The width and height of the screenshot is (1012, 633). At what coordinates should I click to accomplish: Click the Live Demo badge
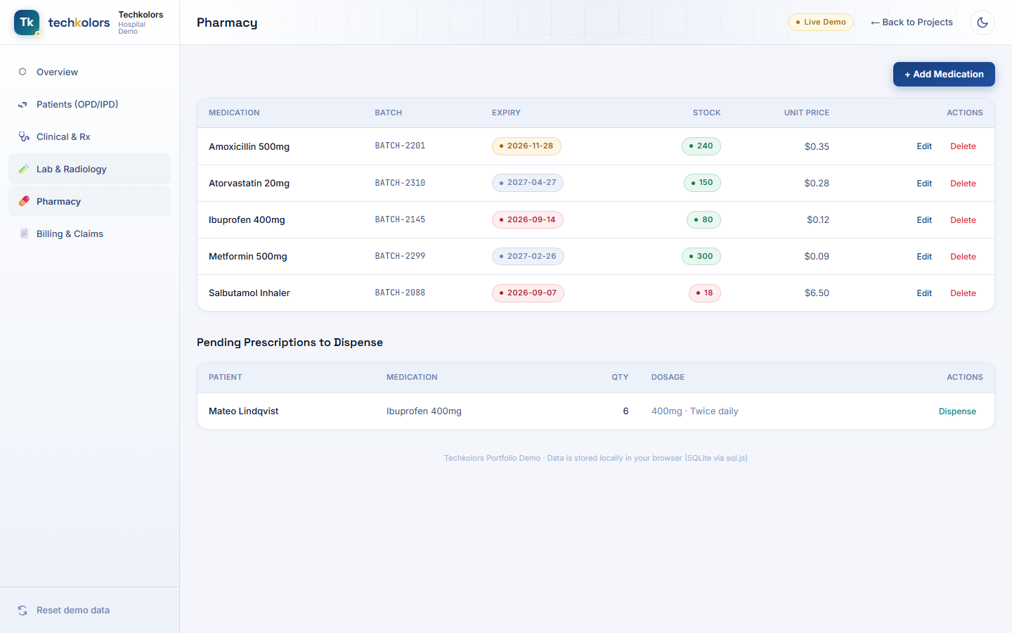pyautogui.click(x=821, y=23)
